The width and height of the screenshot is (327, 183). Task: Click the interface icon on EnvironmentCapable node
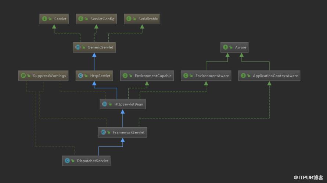pyautogui.click(x=125, y=76)
